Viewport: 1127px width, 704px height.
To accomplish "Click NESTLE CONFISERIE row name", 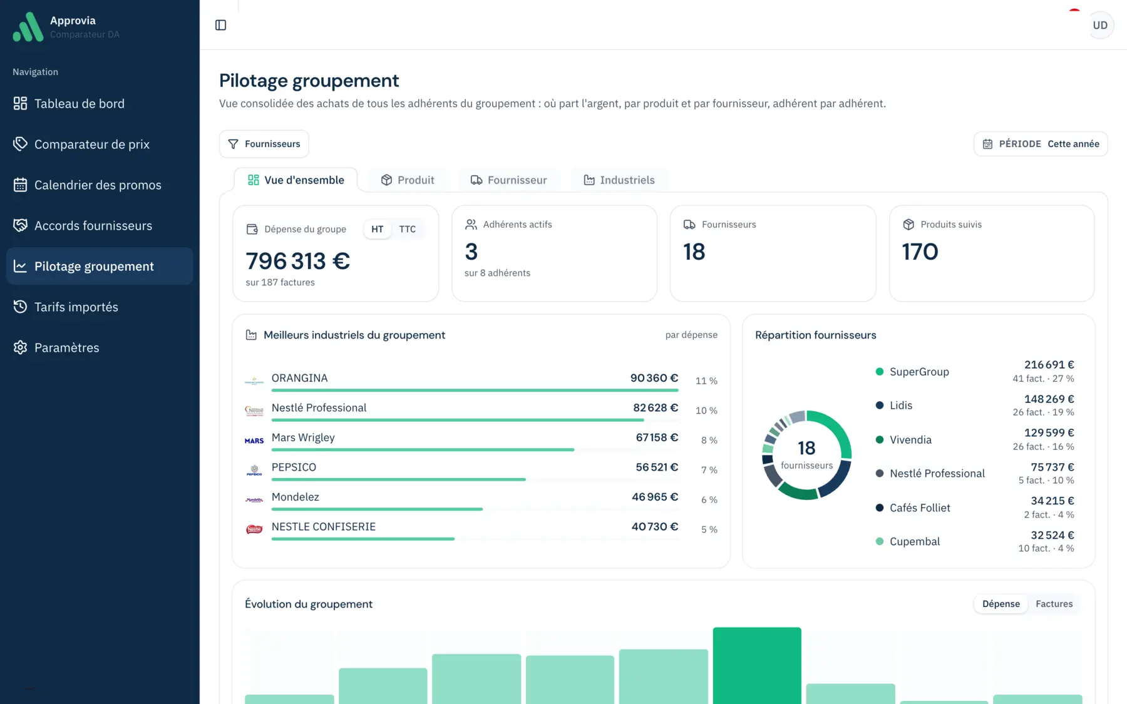I will [x=324, y=527].
